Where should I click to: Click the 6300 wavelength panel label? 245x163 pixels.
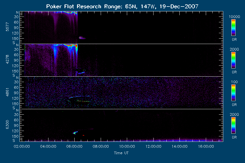click(x=7, y=125)
